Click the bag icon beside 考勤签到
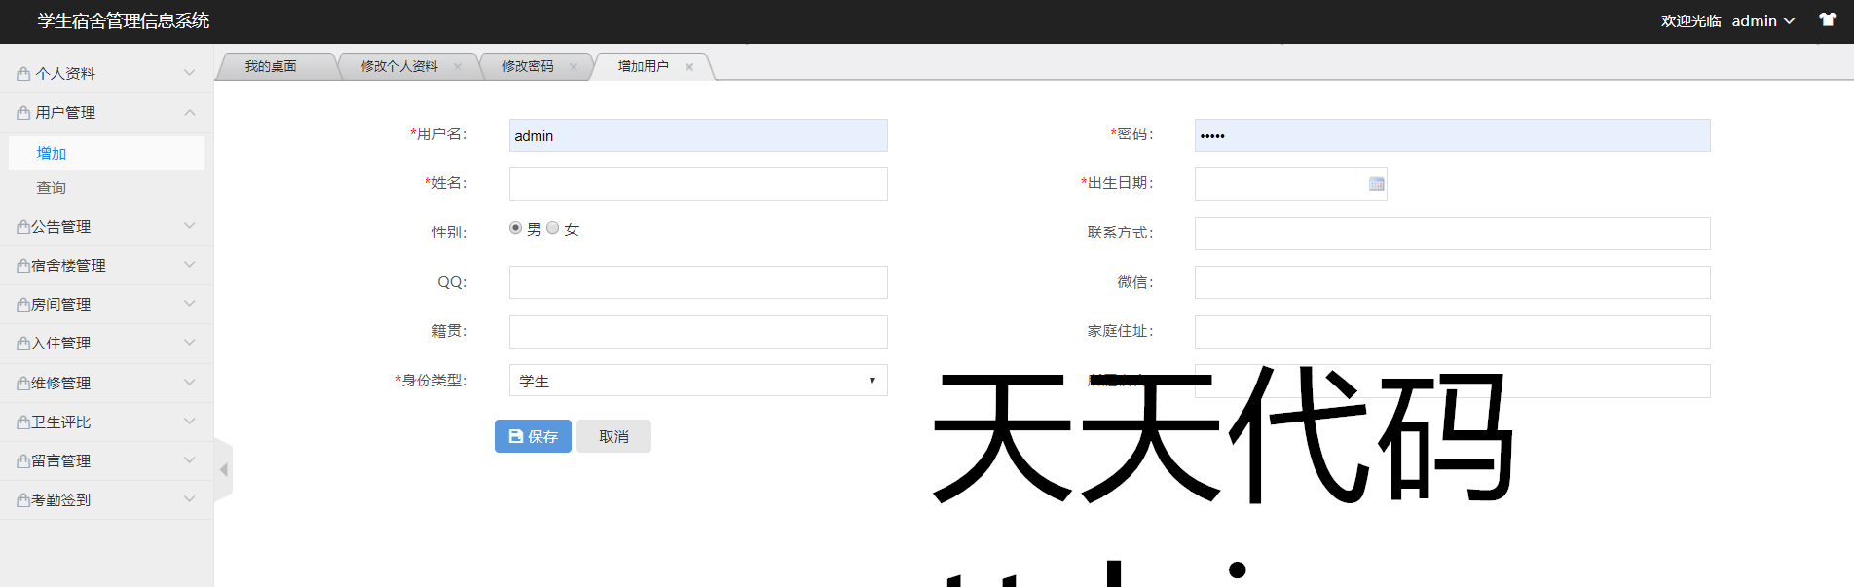This screenshot has height=587, width=1854. (x=23, y=500)
